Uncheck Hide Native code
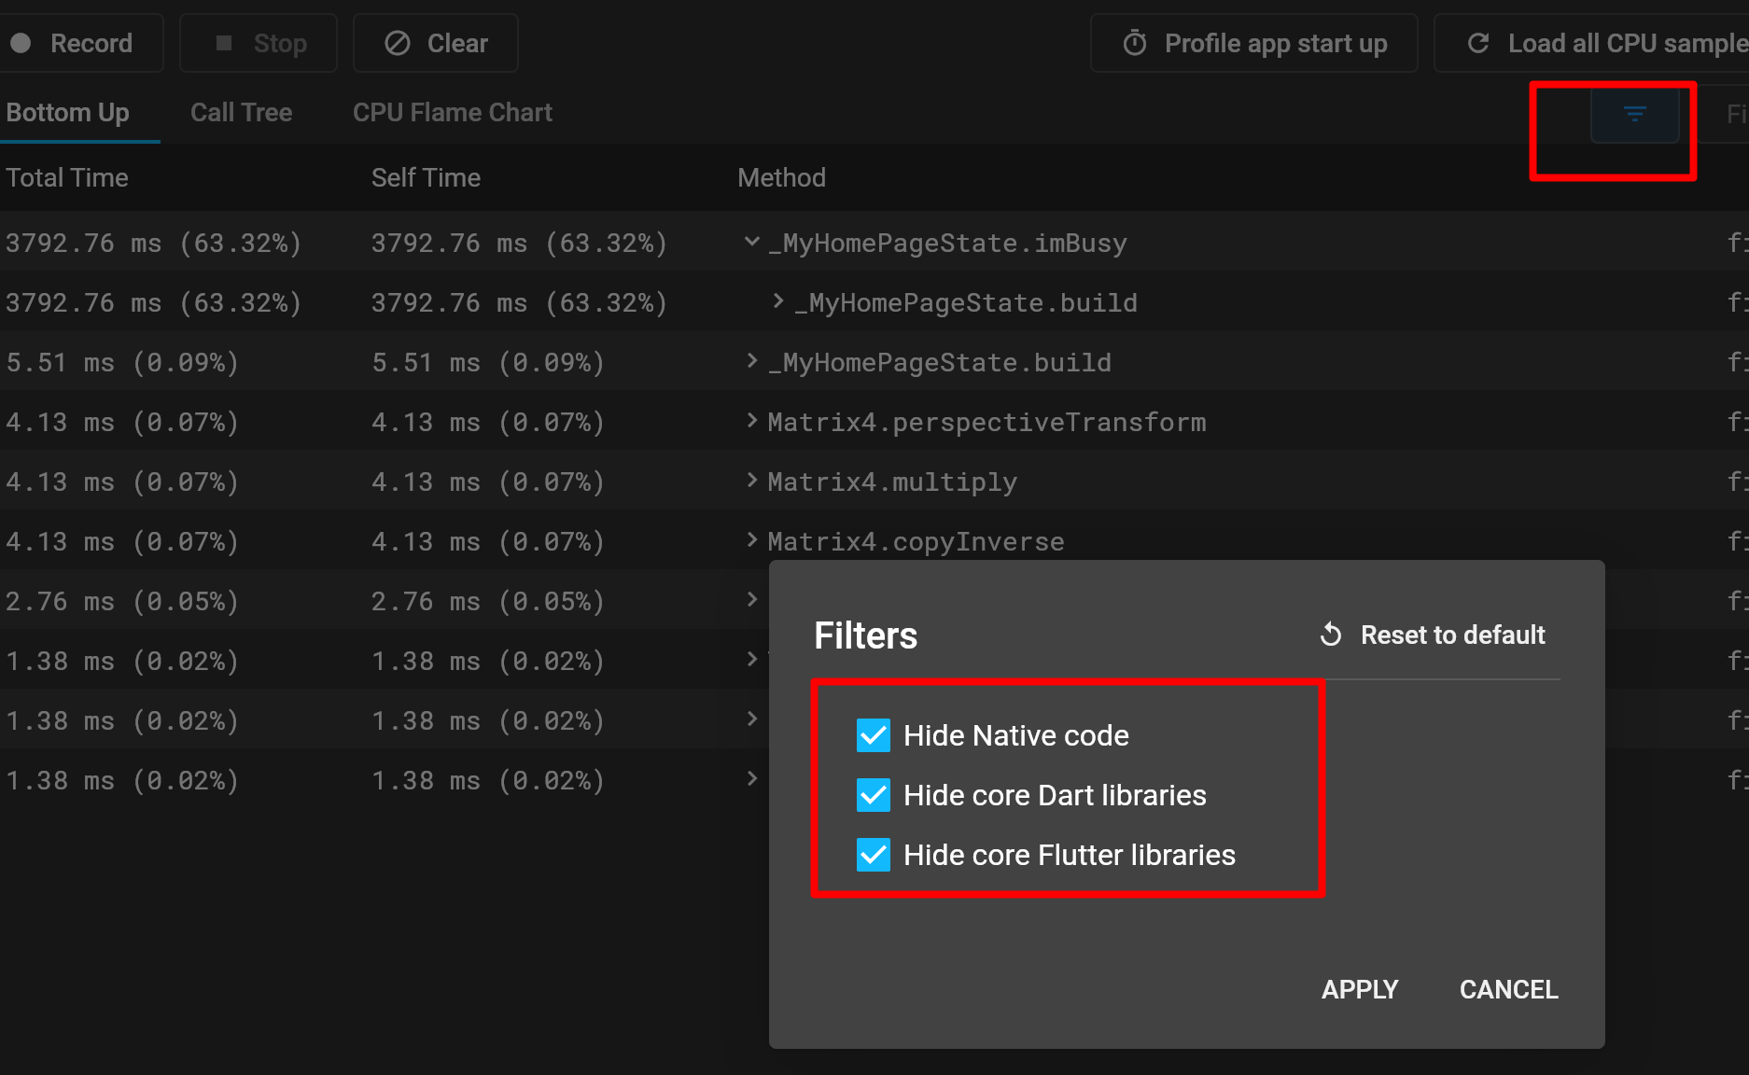Viewport: 1749px width, 1075px height. (874, 735)
